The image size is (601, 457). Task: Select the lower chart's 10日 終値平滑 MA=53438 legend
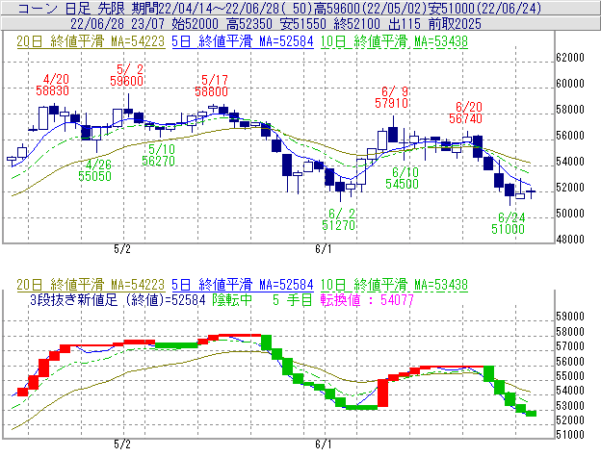pos(394,285)
